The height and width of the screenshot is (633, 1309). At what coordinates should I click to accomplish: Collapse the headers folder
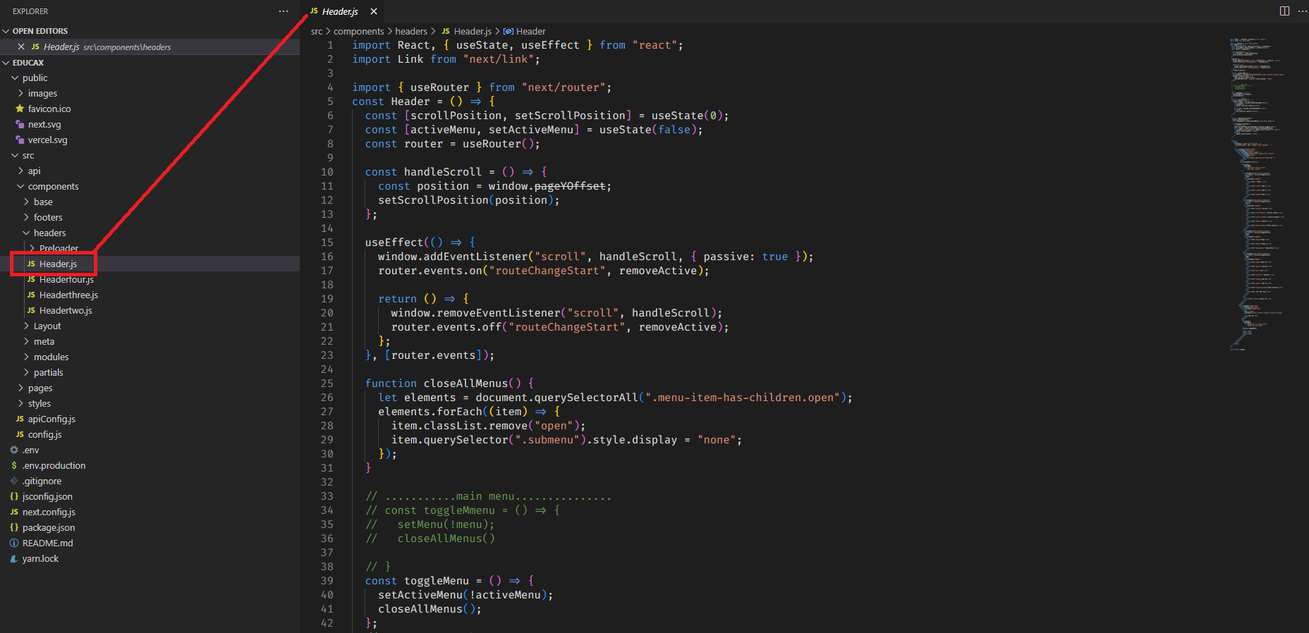[49, 233]
